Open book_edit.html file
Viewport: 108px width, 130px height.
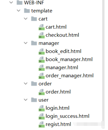(64, 51)
